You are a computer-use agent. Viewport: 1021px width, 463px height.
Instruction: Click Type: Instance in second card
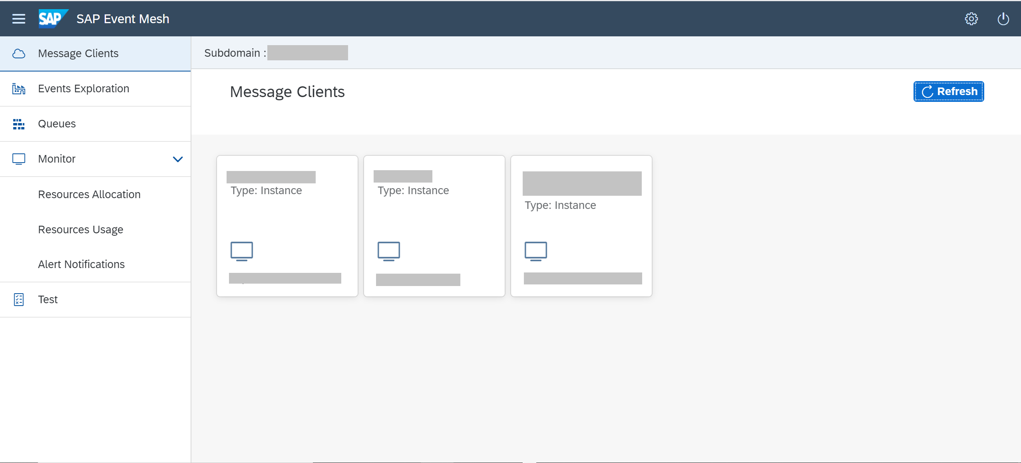[413, 191]
